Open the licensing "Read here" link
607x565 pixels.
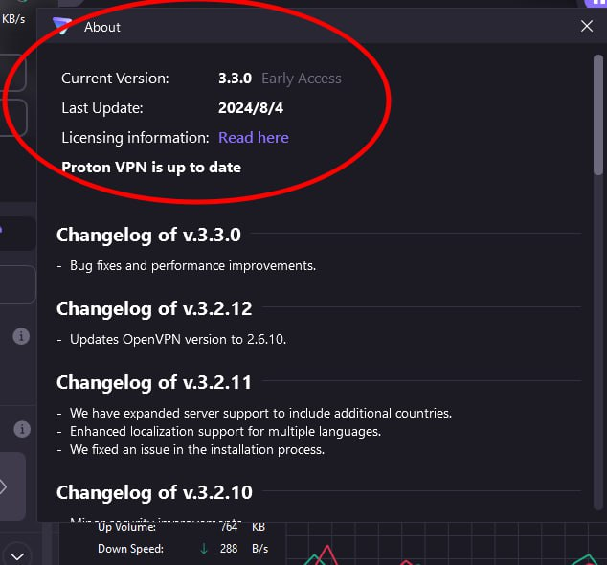[x=253, y=137]
